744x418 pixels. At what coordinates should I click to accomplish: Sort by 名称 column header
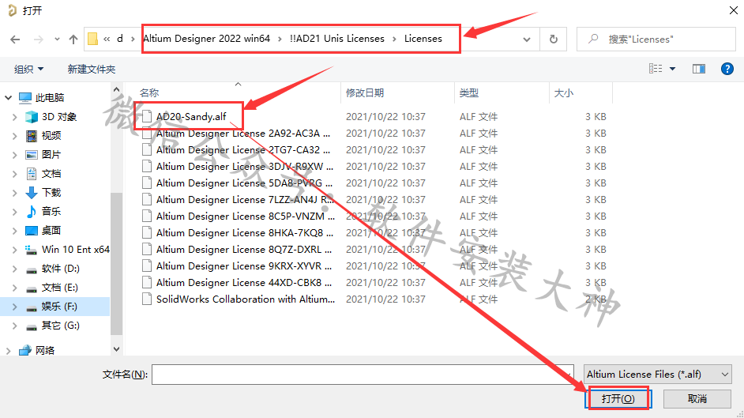click(x=149, y=93)
